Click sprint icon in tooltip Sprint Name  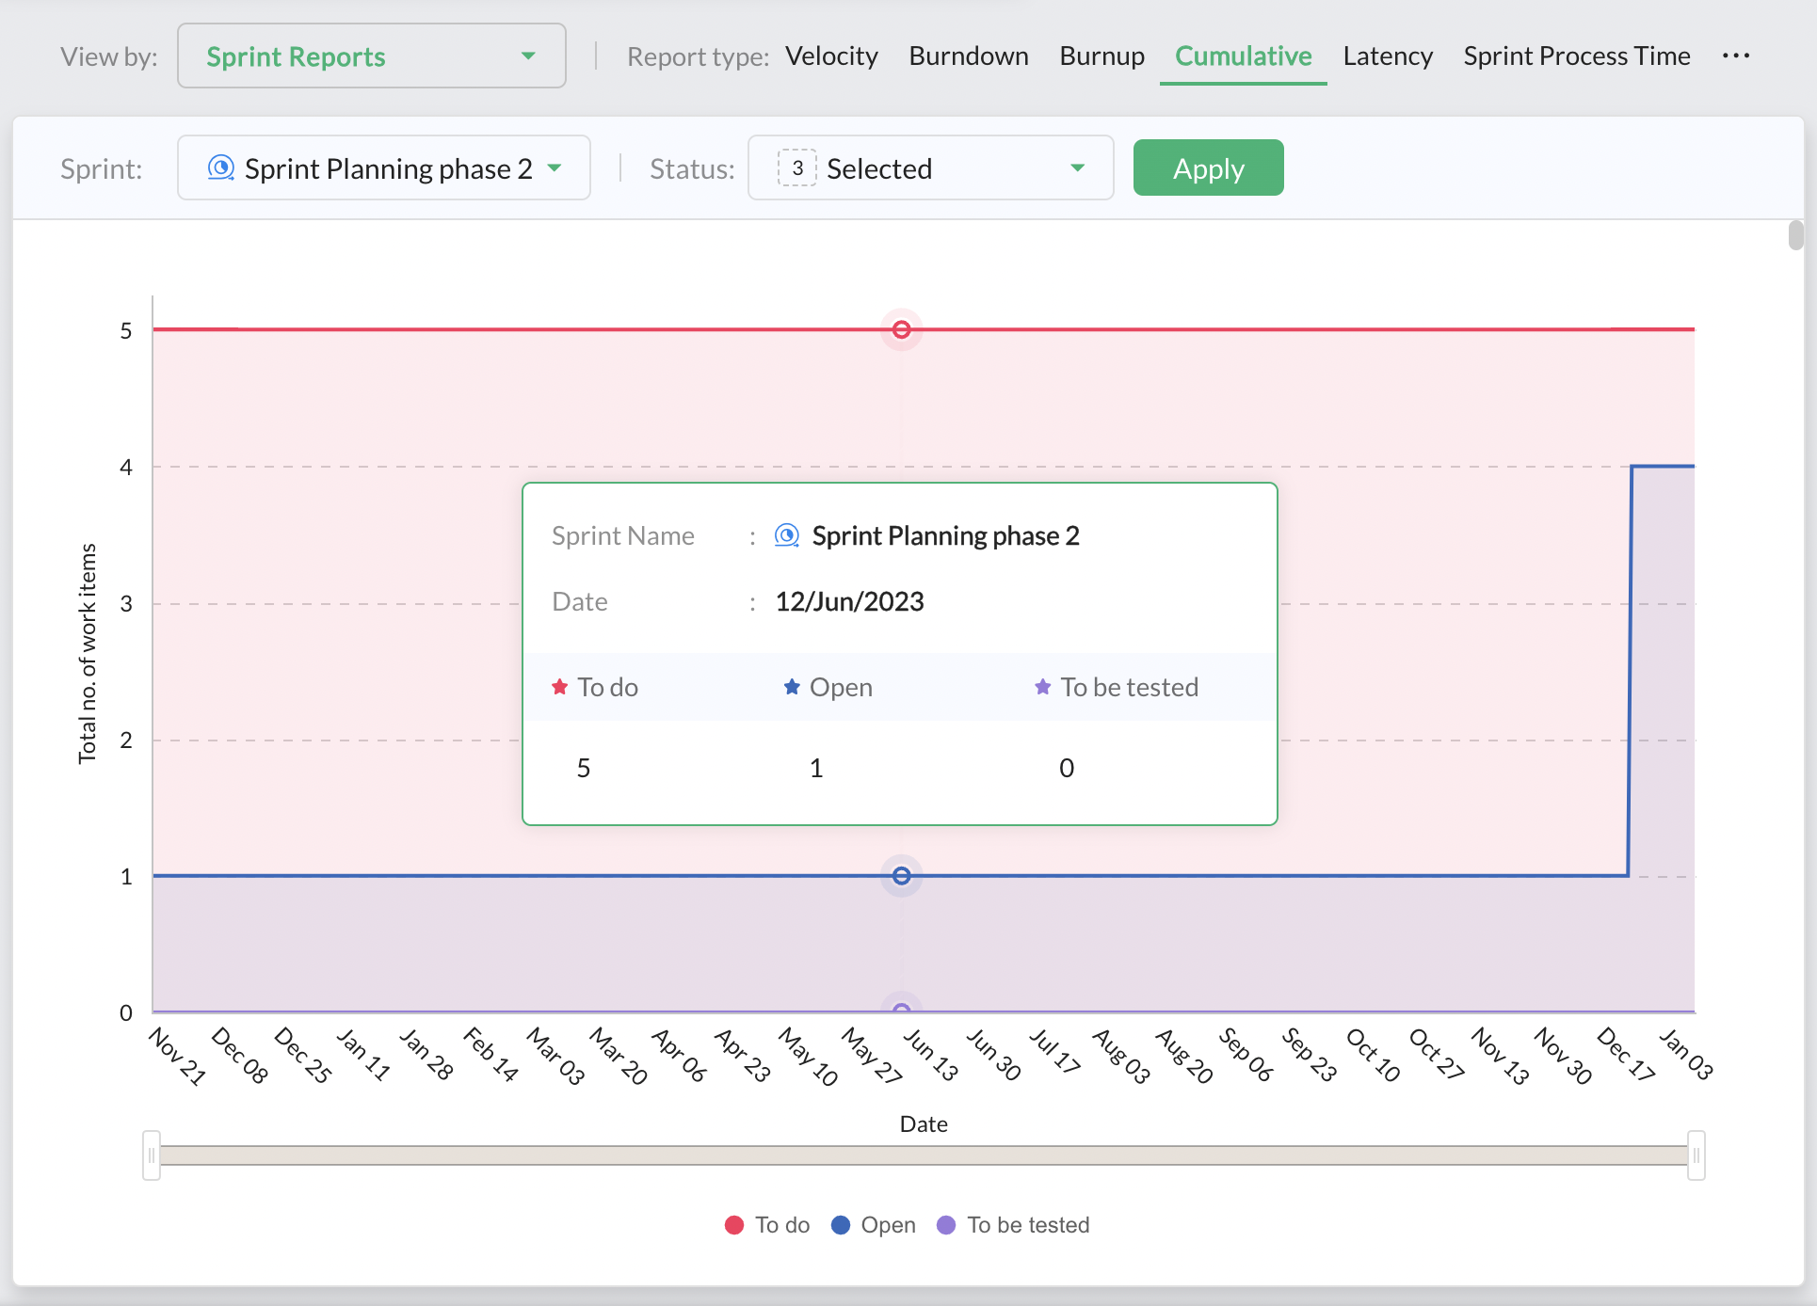pos(786,535)
